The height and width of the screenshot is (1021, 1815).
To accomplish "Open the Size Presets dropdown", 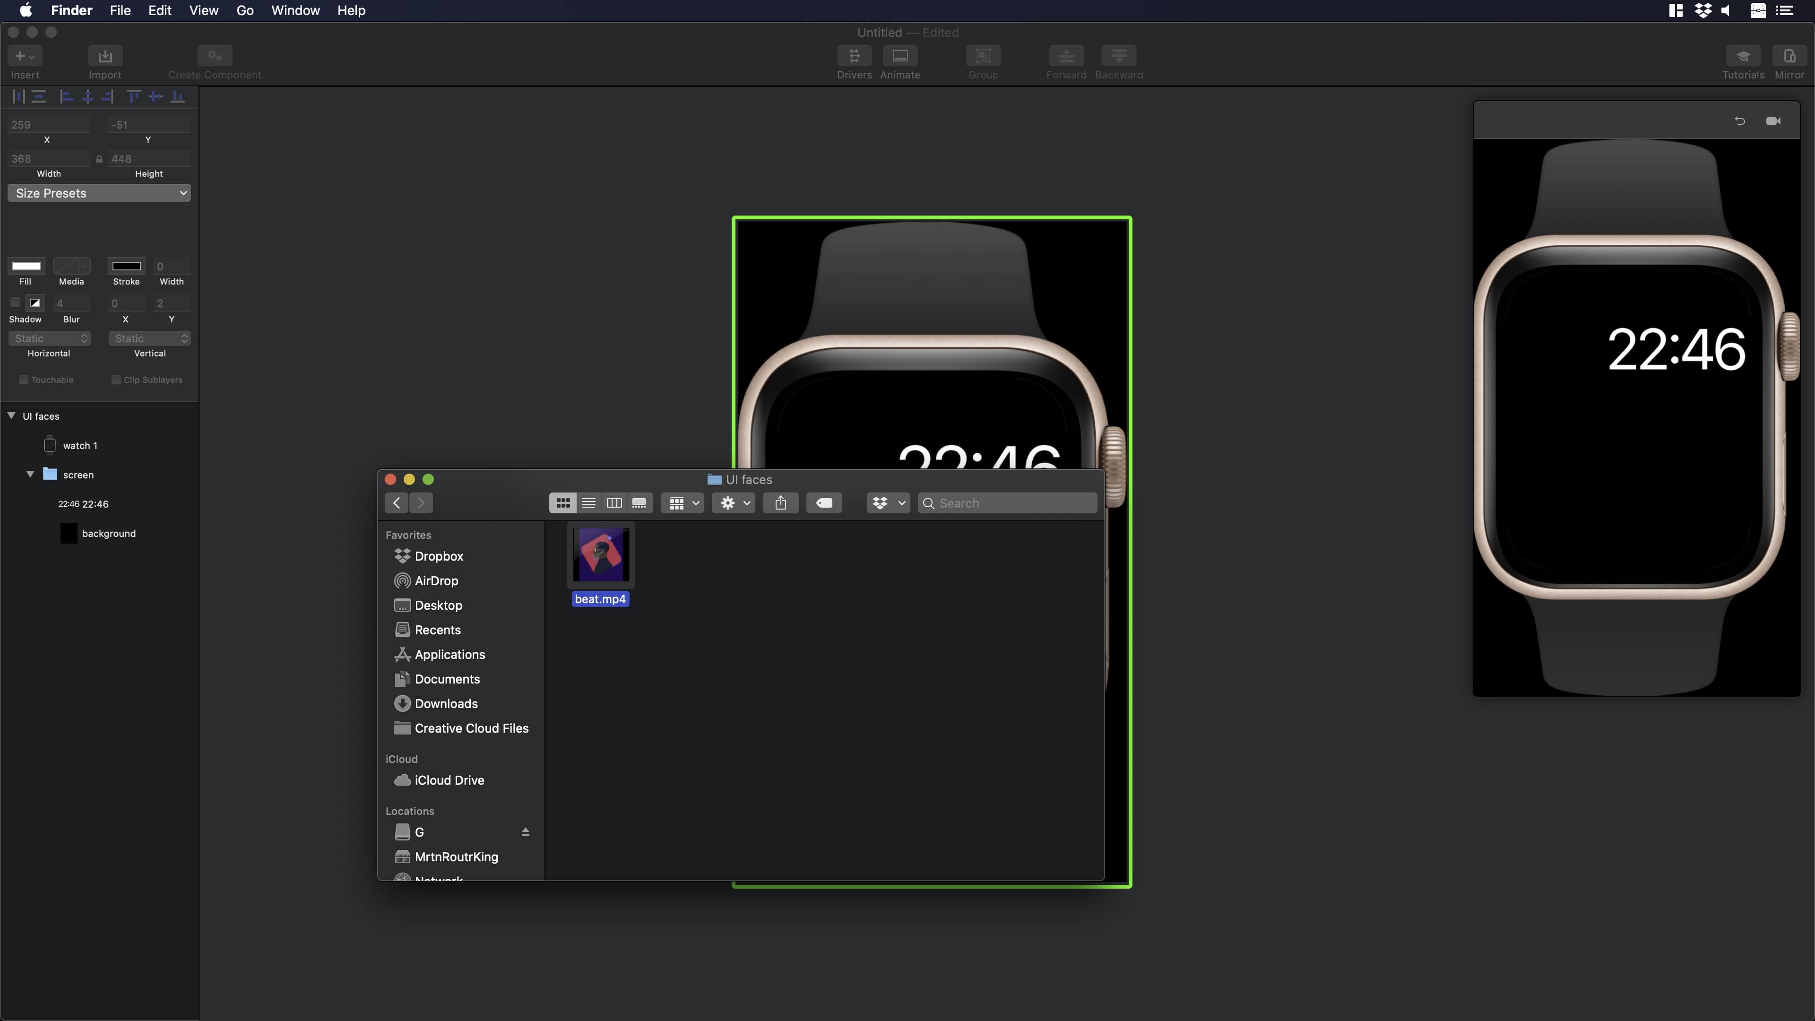I will coord(99,192).
